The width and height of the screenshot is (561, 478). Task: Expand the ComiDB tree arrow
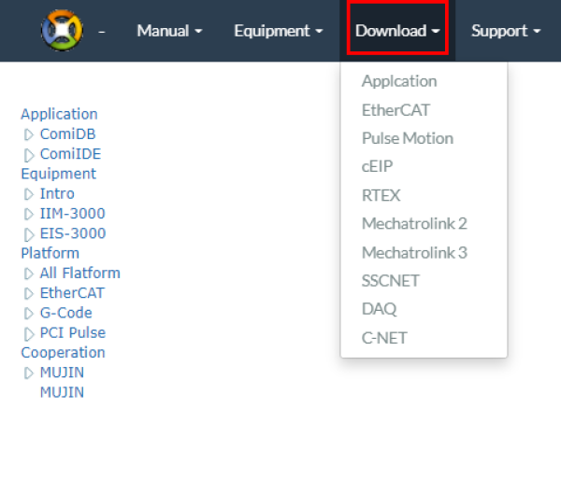tap(28, 134)
